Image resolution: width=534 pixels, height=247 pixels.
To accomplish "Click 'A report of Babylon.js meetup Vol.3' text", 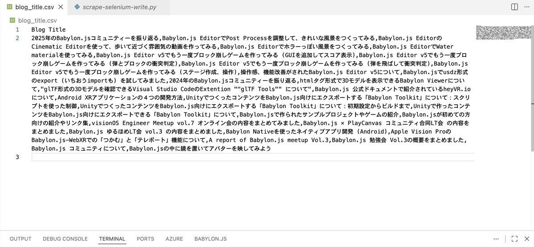I will pyautogui.click(x=268, y=140).
